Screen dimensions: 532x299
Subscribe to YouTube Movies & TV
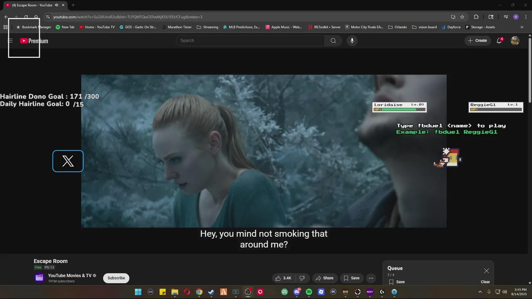[x=116, y=278]
